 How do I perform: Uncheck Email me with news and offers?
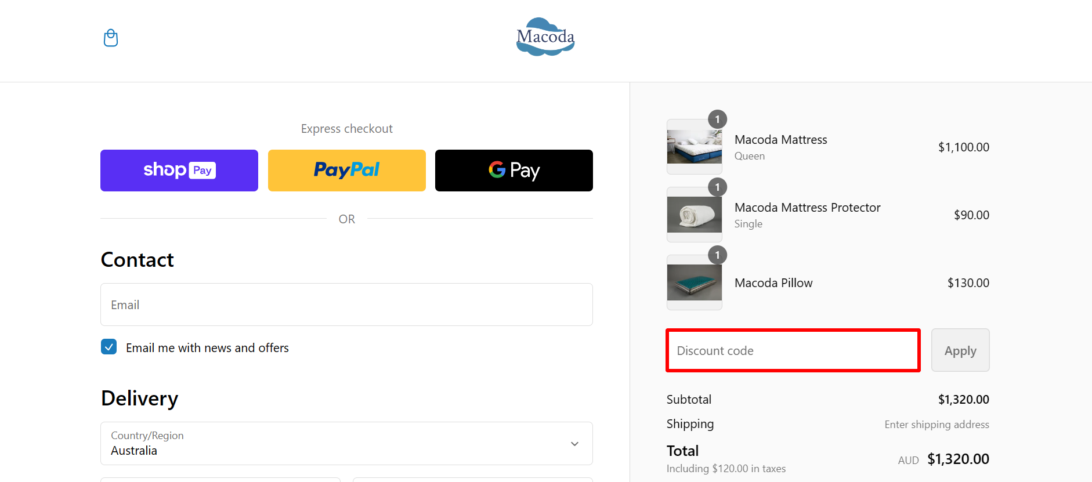[109, 347]
